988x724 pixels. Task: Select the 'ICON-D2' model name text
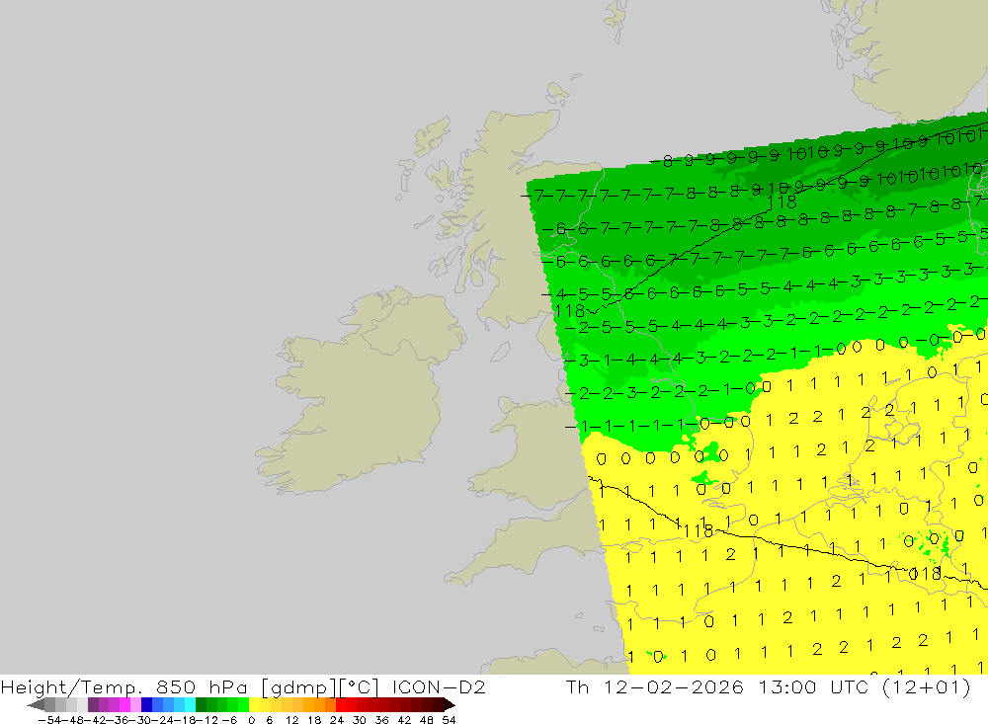pos(439,686)
